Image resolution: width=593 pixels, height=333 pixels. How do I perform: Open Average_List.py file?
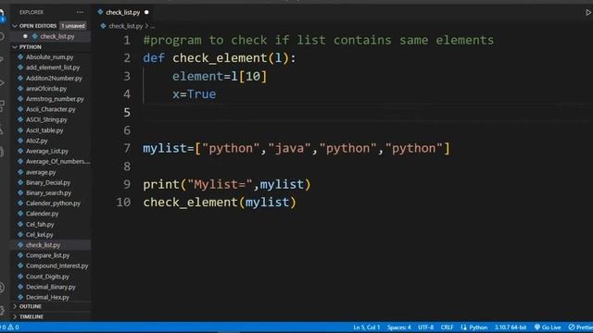click(x=47, y=151)
